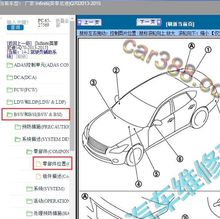The width and height of the screenshot is (220, 219).
Task: Open the 预防措施 folder icon
Action: click(x=18, y=127)
